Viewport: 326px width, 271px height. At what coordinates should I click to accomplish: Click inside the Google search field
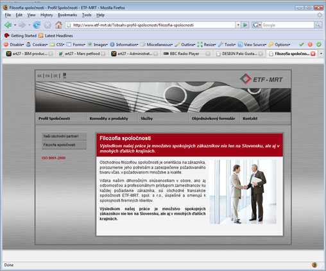click(287, 25)
